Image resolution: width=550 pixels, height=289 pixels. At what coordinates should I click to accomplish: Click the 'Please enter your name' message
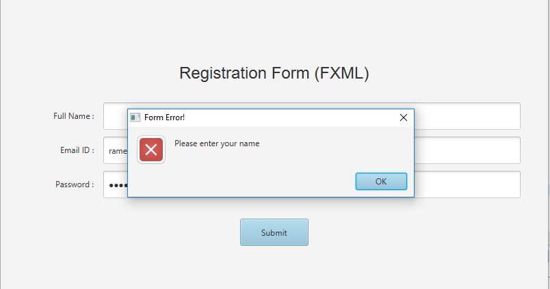coord(217,143)
